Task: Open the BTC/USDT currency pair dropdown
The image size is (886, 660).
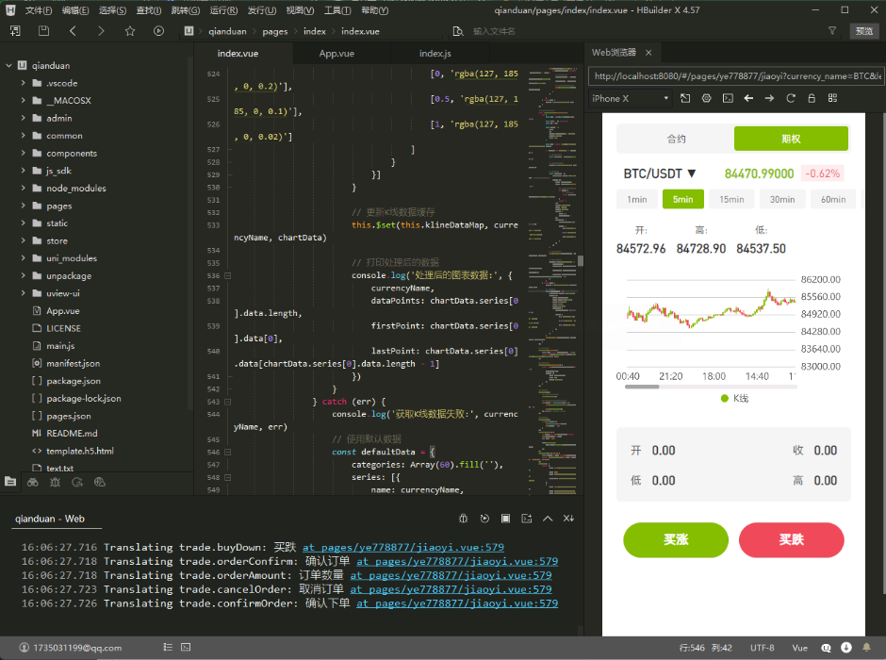Action: click(x=660, y=173)
